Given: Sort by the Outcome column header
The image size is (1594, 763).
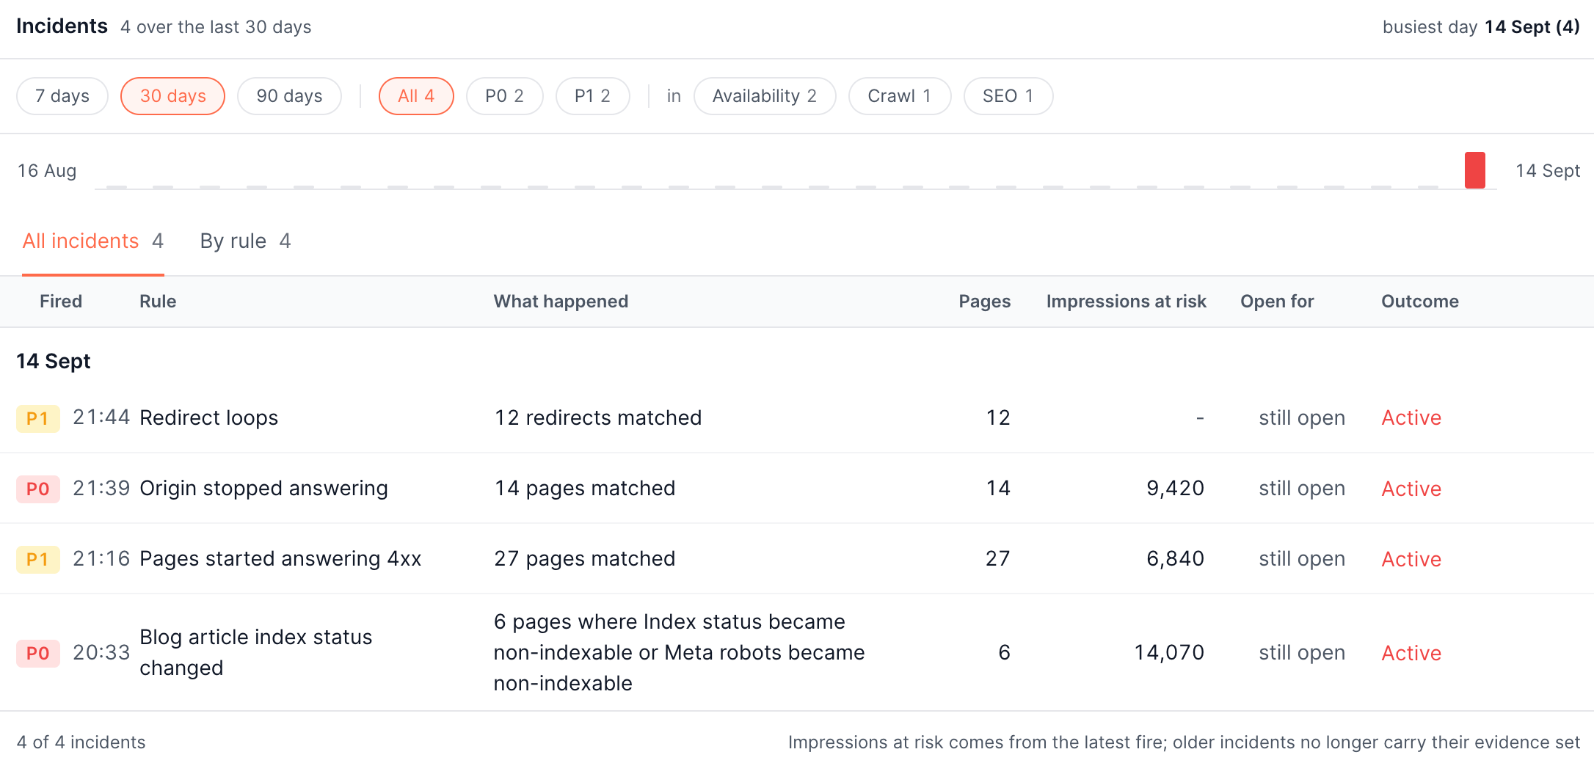Looking at the screenshot, I should (x=1419, y=302).
